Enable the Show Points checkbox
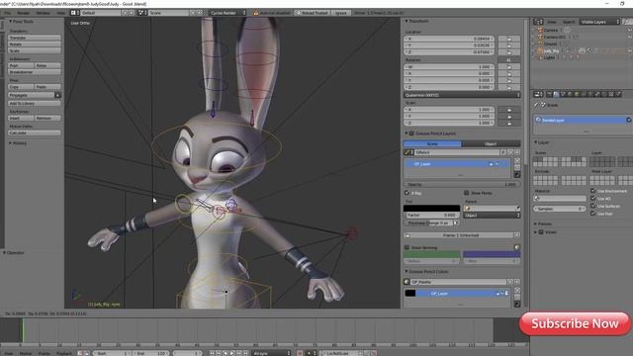This screenshot has height=356, width=633. tap(466, 193)
